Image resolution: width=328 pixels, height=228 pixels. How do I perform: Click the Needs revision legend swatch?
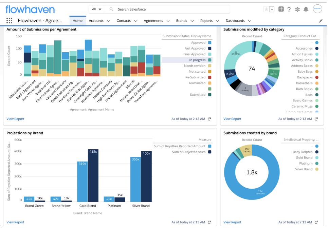click(x=209, y=65)
